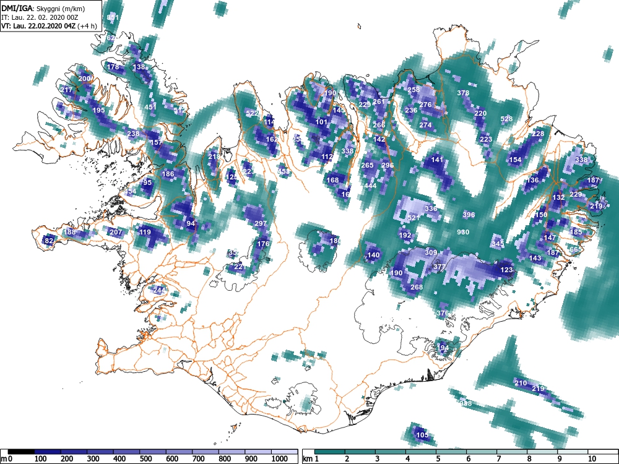Click the visibility value 82 on the west peninsula
This screenshot has width=619, height=464.
tap(49, 241)
